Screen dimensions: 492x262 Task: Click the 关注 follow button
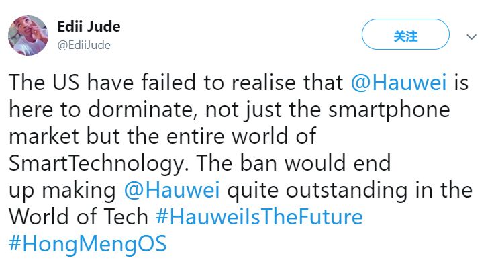[x=405, y=34]
